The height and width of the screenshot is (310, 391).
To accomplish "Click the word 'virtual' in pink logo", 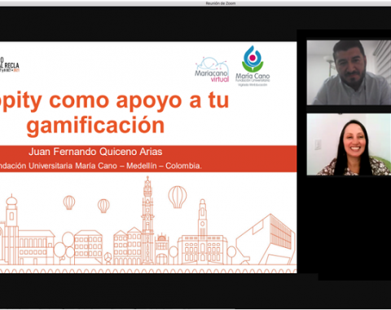I will (x=220, y=79).
